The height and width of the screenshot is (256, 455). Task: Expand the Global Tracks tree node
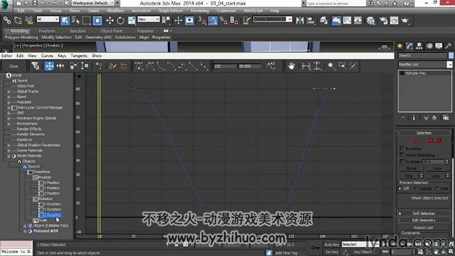(x=9, y=92)
